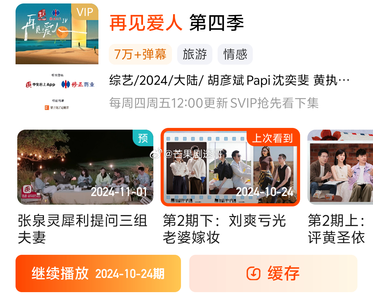Click the 缓存 download icon

coord(254,273)
